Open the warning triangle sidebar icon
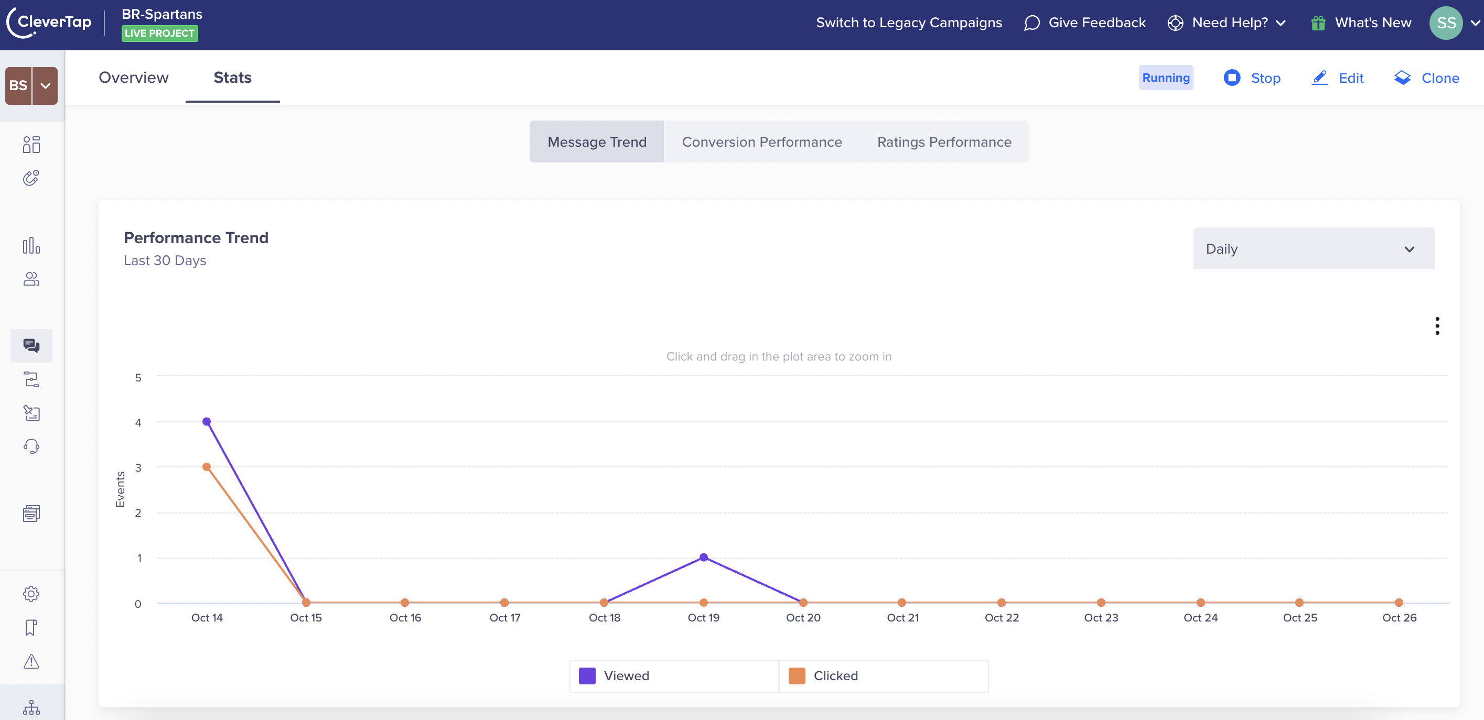This screenshot has height=720, width=1484. (x=31, y=661)
